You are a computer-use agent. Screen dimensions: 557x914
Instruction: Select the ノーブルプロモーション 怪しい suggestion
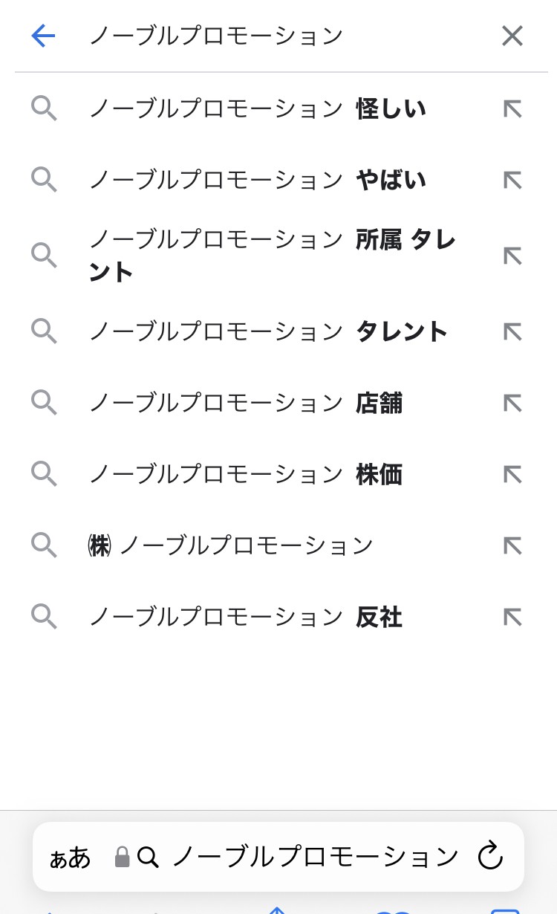[x=257, y=109]
